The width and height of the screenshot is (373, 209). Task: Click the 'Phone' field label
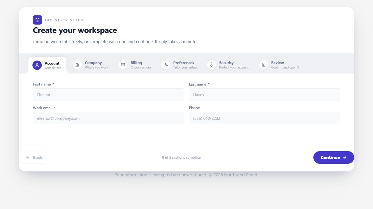click(x=194, y=108)
